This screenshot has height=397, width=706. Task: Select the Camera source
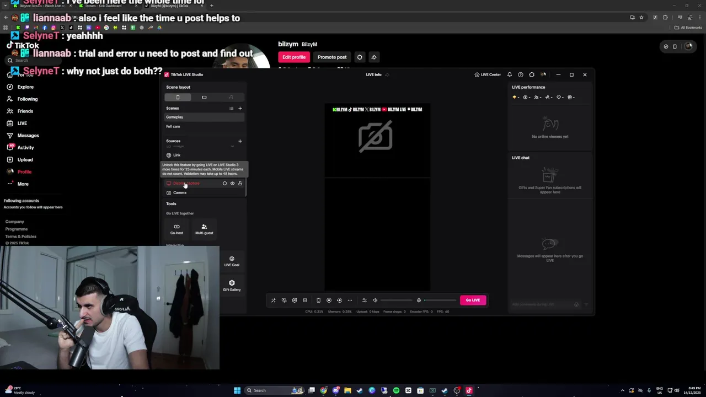coord(204,192)
